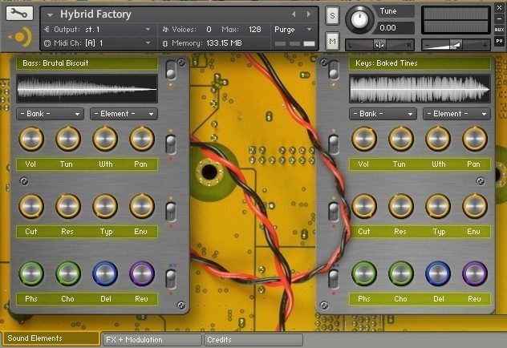Open the Credits tab
Image resolution: width=507 pixels, height=348 pixels.
[x=252, y=340]
